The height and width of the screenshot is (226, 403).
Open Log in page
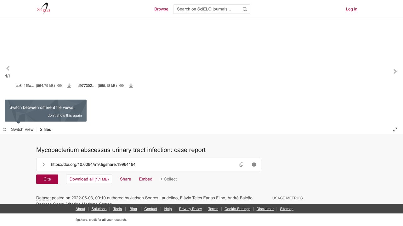[351, 9]
